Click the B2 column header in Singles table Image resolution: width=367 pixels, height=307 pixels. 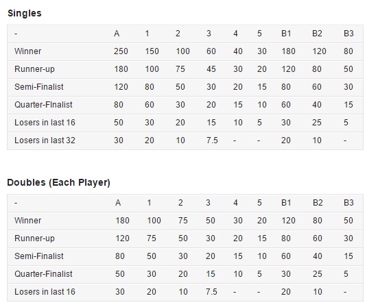click(317, 34)
